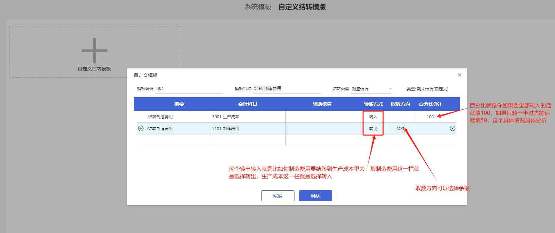Switch to the 自定义结转模版 tab
This screenshot has width=555, height=233.
click(x=302, y=7)
